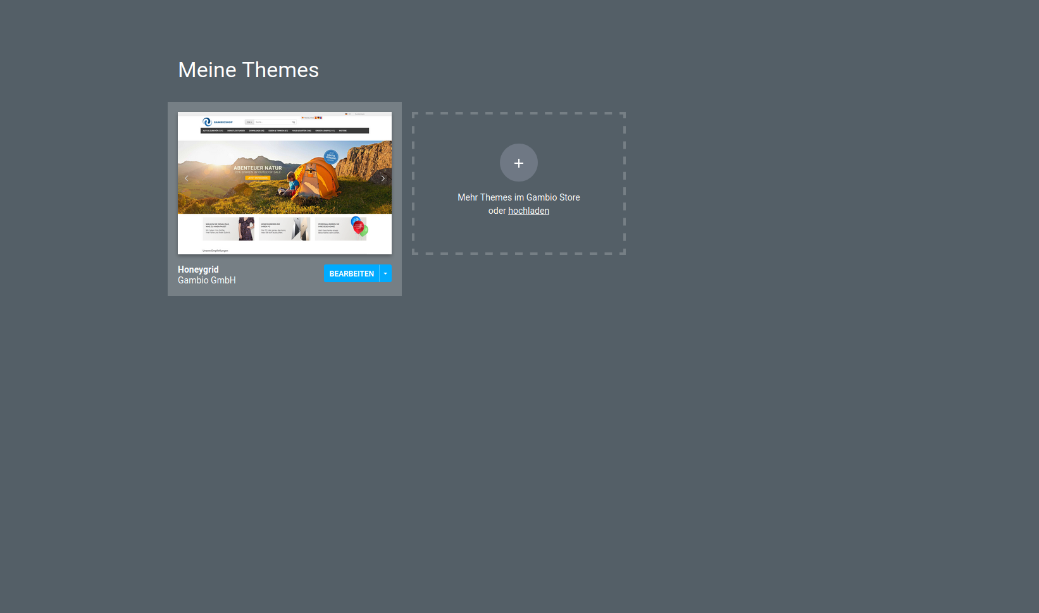The height and width of the screenshot is (613, 1039).
Task: Expand the dropdown arrow beside BEARBEITEN
Action: pyautogui.click(x=385, y=274)
